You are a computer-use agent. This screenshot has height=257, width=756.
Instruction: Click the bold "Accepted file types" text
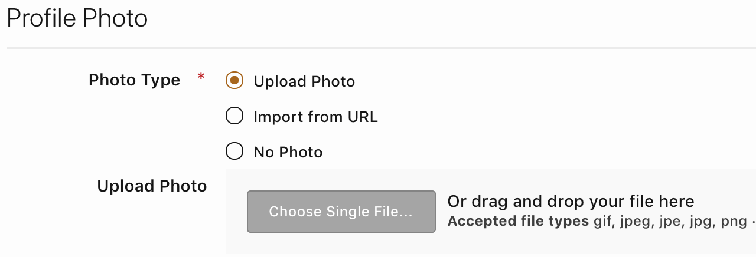(518, 222)
